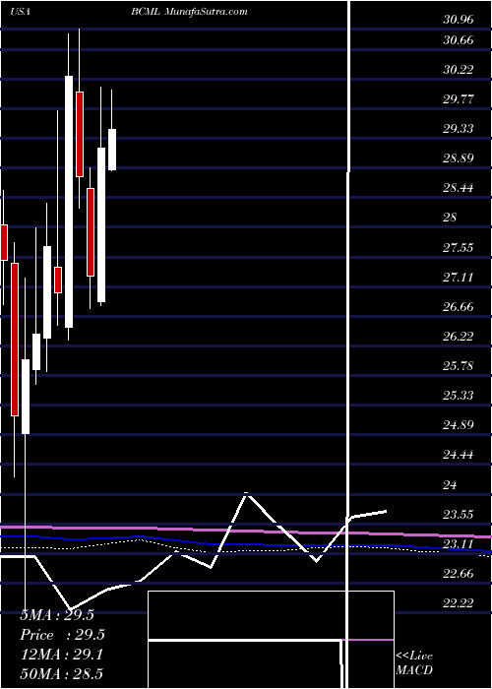Select the 26.66 price axis label
Image resolution: width=492 pixels, height=689 pixels.
point(459,307)
